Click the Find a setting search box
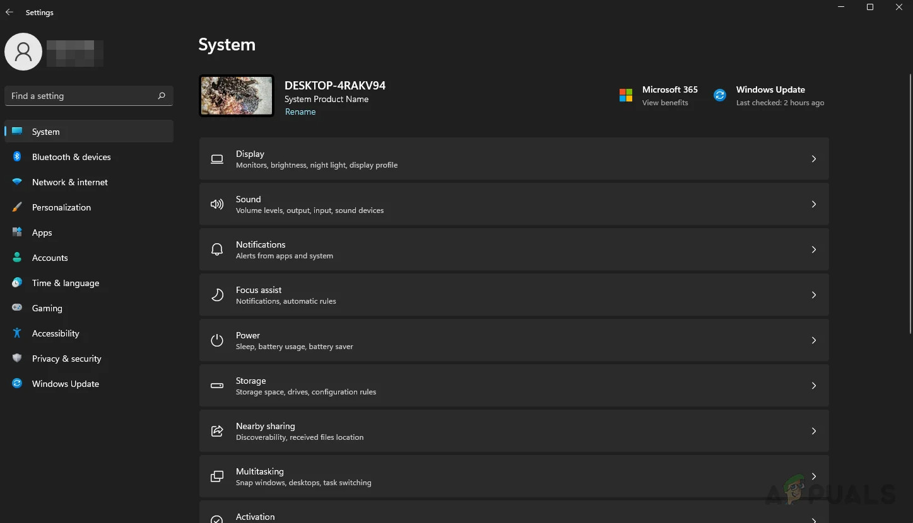This screenshot has height=523, width=913. [x=88, y=95]
